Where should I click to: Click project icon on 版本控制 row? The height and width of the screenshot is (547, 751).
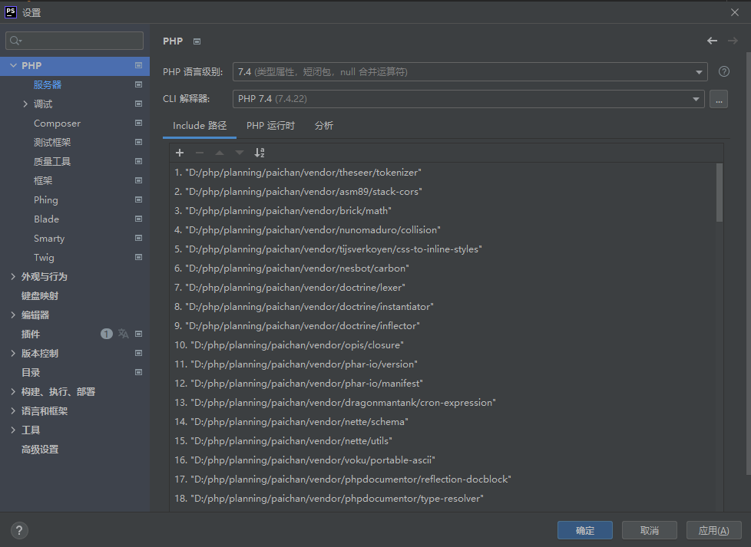tap(138, 353)
